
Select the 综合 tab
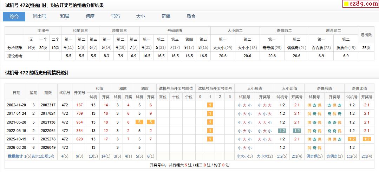[x=14, y=16]
